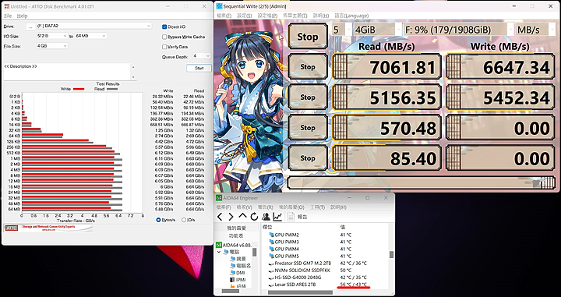Open CrystalDiskMark 檔案(F) menu
Screen dimensions: 561x297
[x=224, y=16]
